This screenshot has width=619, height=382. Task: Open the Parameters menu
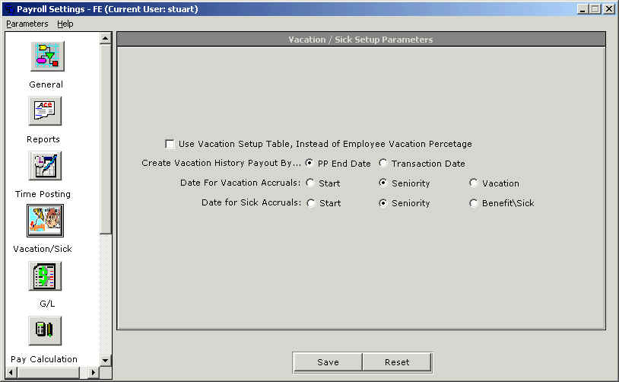click(27, 24)
